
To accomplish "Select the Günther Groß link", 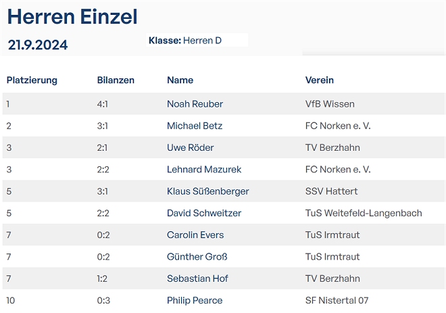I will (x=197, y=257).
